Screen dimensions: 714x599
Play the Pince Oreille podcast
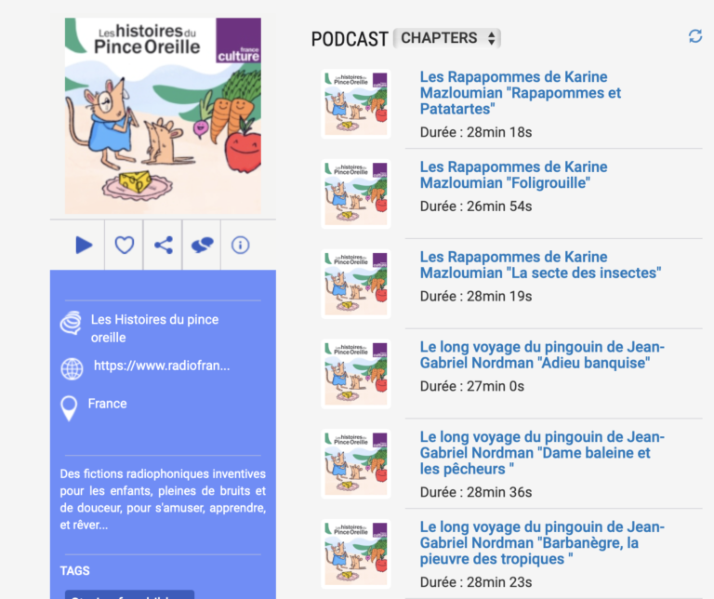[84, 245]
